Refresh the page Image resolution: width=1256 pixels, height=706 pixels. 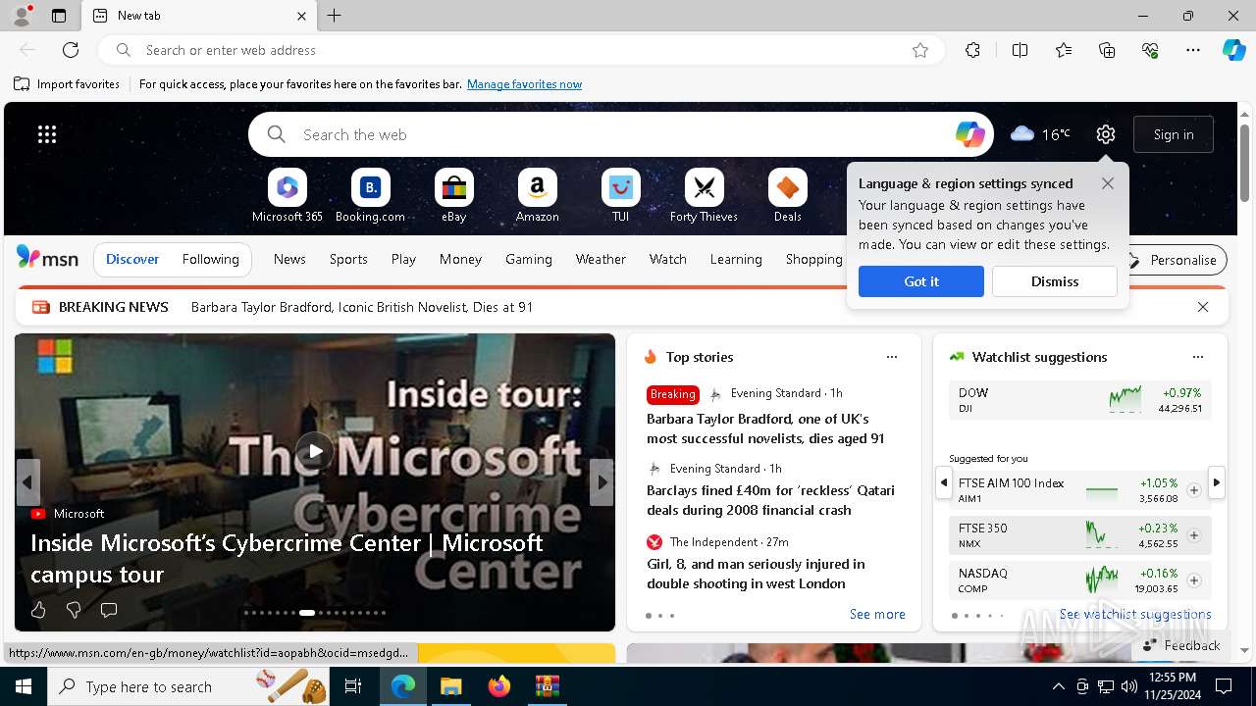coord(71,50)
